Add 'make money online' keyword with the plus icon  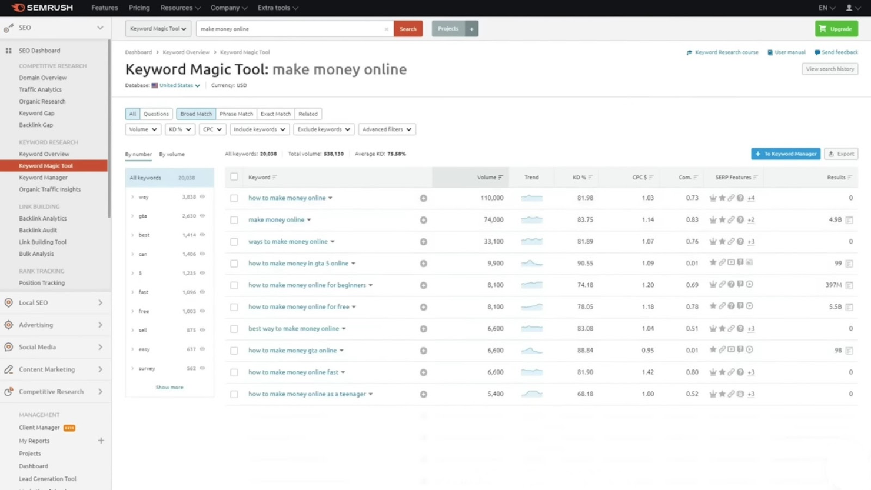(423, 220)
